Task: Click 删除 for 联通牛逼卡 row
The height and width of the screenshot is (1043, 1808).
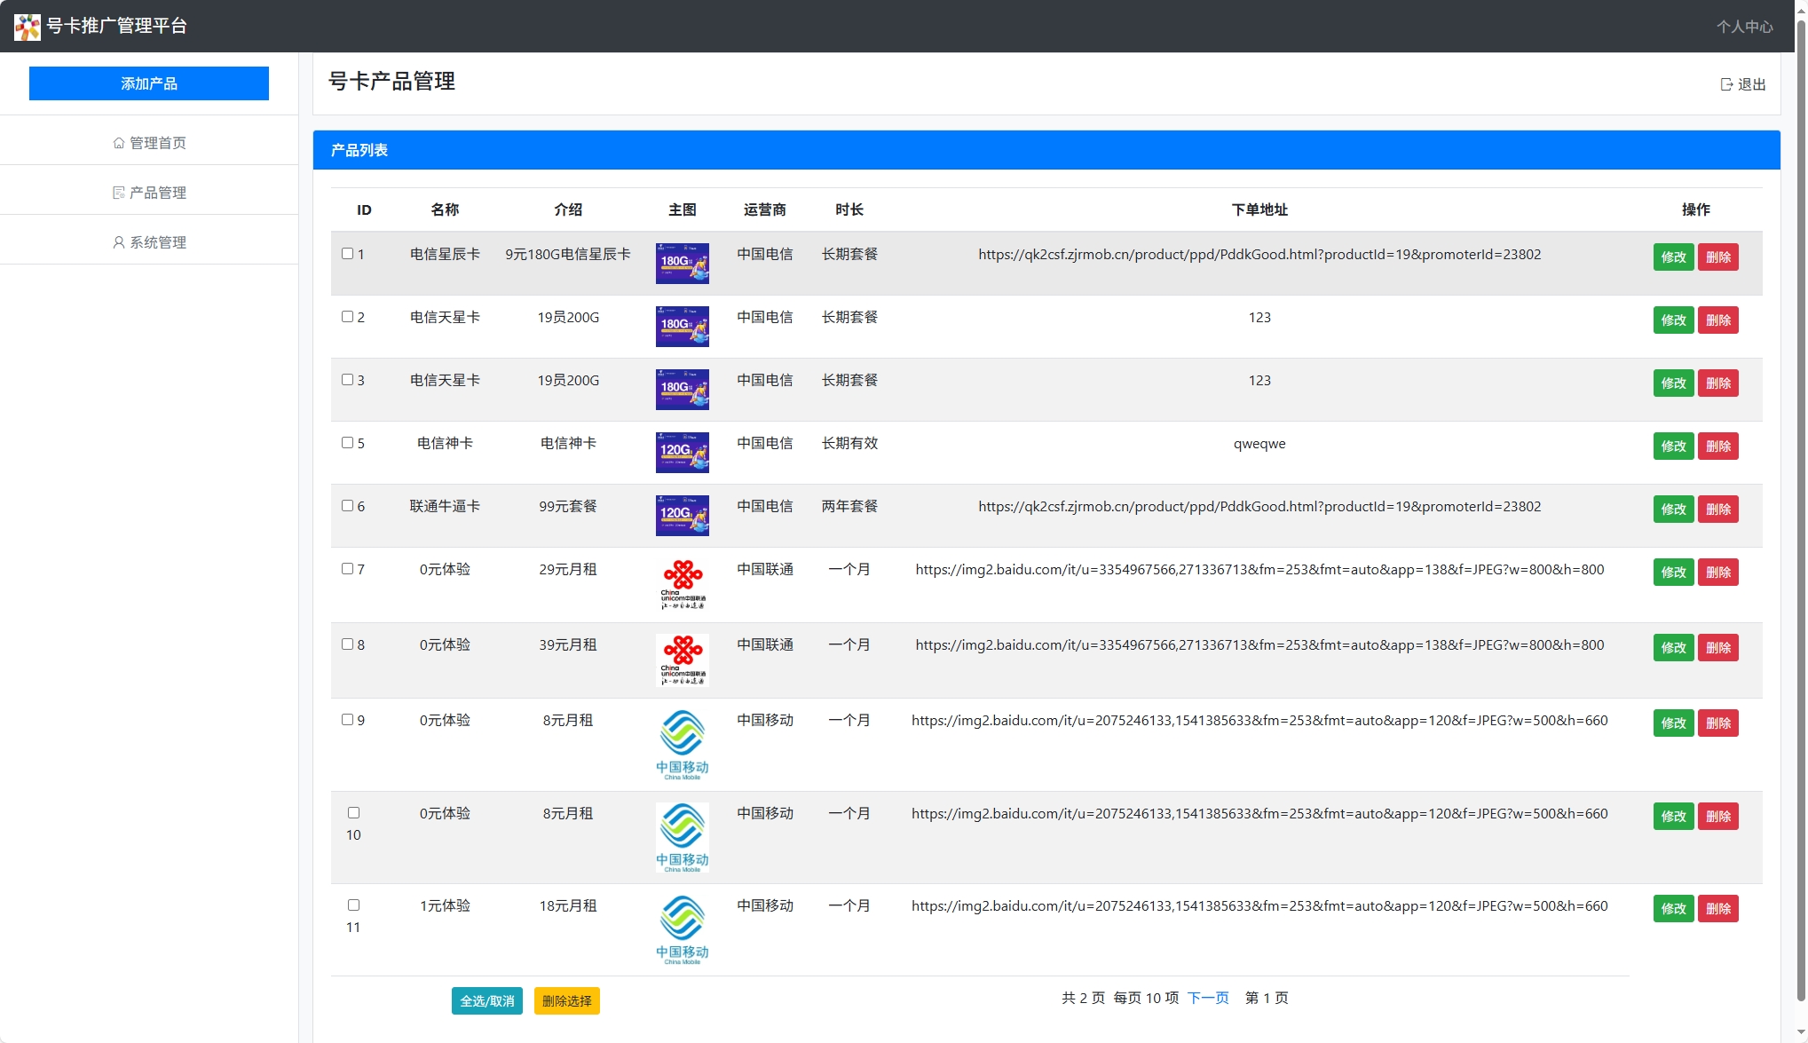Action: tap(1718, 510)
